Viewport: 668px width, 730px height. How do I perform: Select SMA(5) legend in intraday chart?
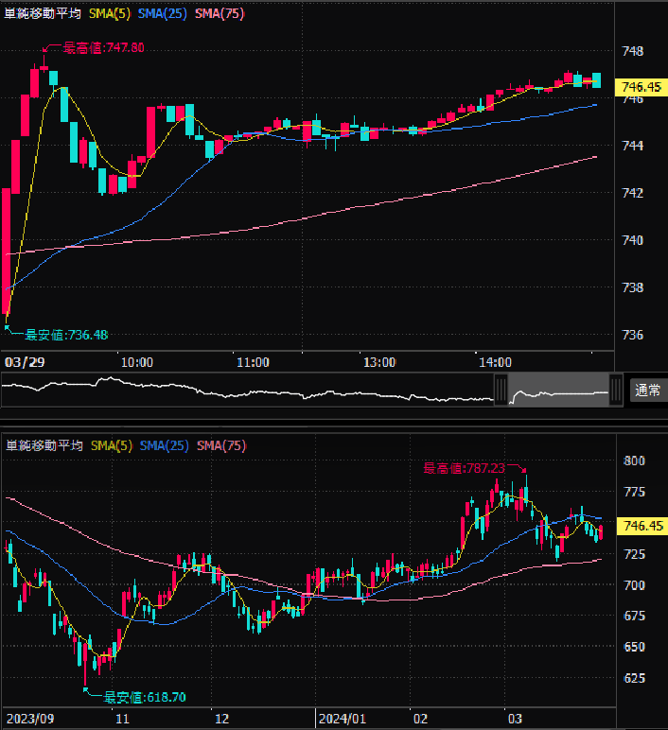(110, 13)
